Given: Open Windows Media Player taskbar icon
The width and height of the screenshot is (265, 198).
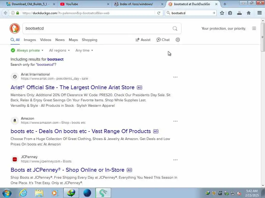Looking at the screenshot, I should pos(55,193).
